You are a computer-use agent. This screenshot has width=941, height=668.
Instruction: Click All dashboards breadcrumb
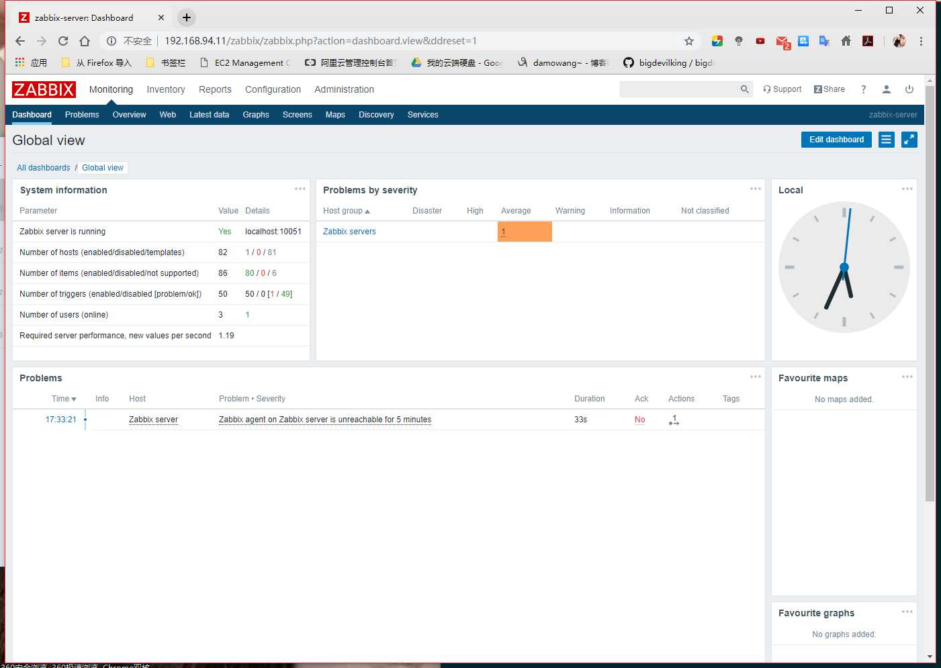(x=44, y=168)
